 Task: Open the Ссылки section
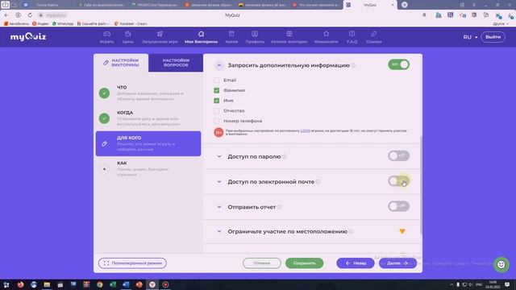[x=374, y=37]
